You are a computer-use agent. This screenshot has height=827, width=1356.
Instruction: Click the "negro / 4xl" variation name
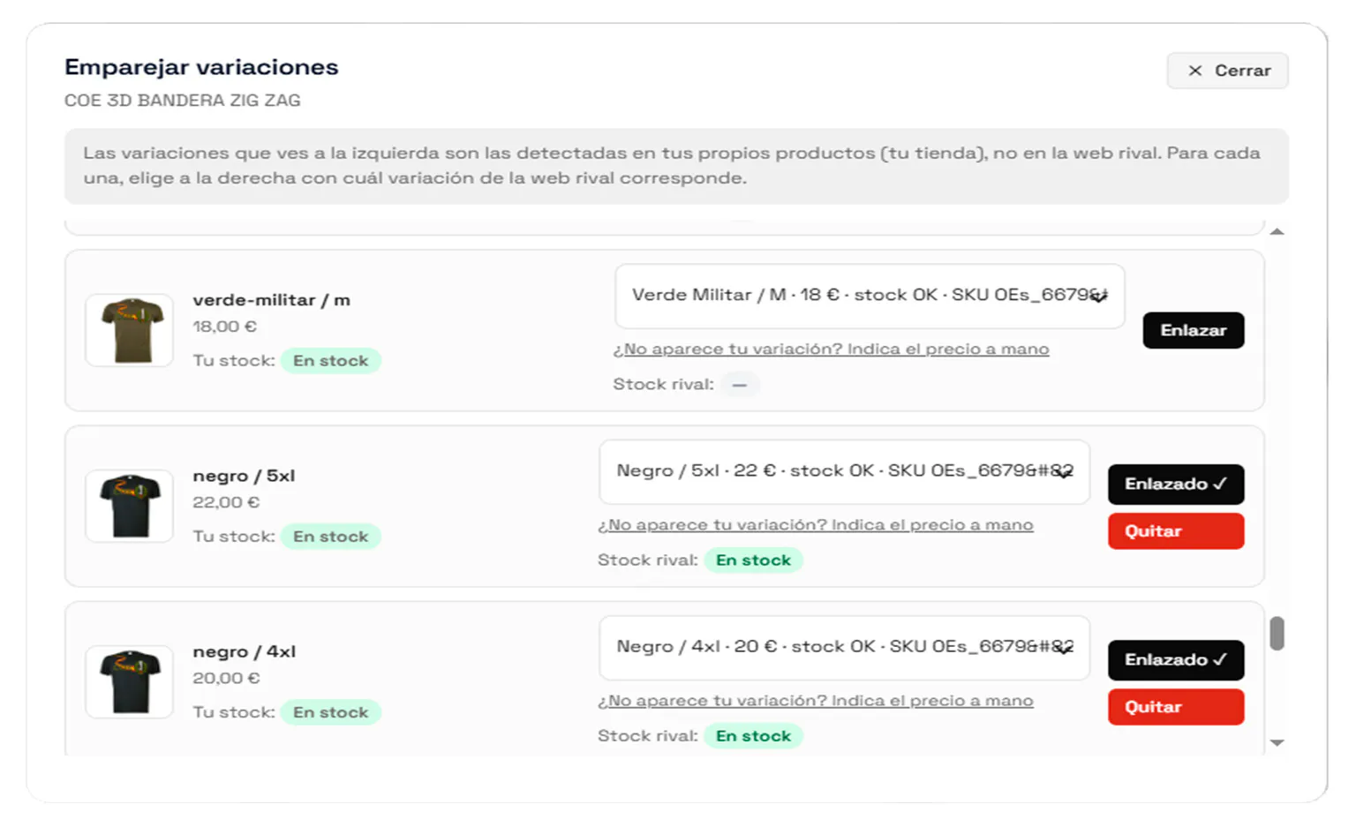click(x=245, y=651)
